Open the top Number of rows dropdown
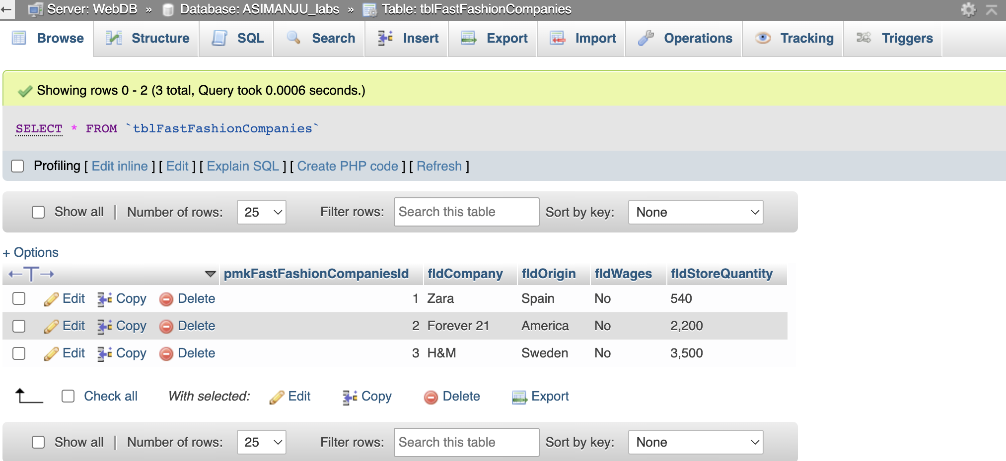This screenshot has width=1006, height=461. click(262, 212)
